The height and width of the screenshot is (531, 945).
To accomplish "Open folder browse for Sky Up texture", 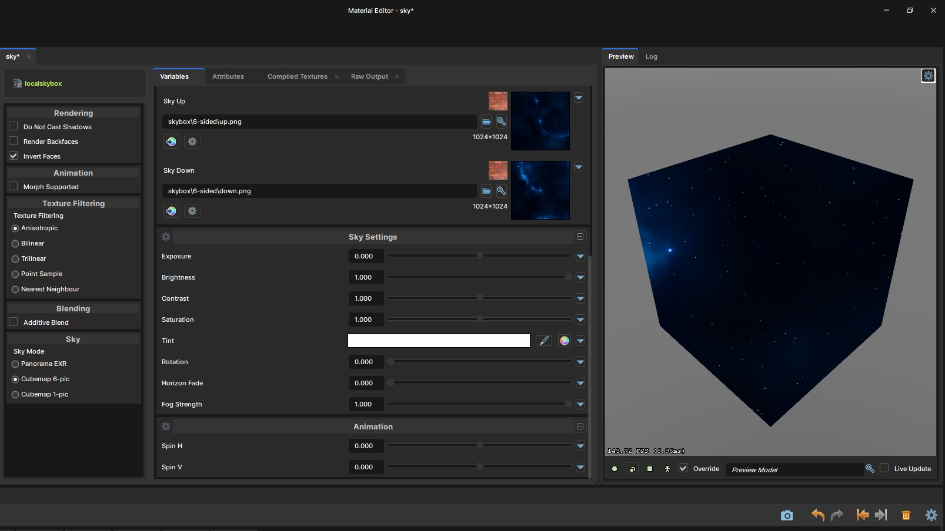I will click(x=486, y=122).
